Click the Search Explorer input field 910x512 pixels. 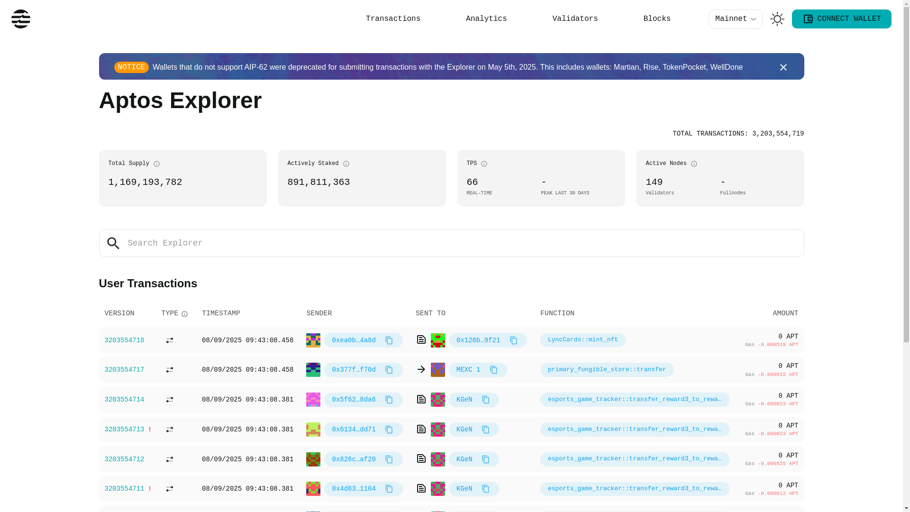(451, 243)
